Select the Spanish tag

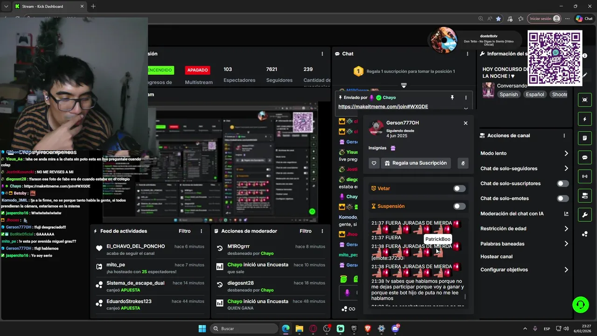click(509, 94)
